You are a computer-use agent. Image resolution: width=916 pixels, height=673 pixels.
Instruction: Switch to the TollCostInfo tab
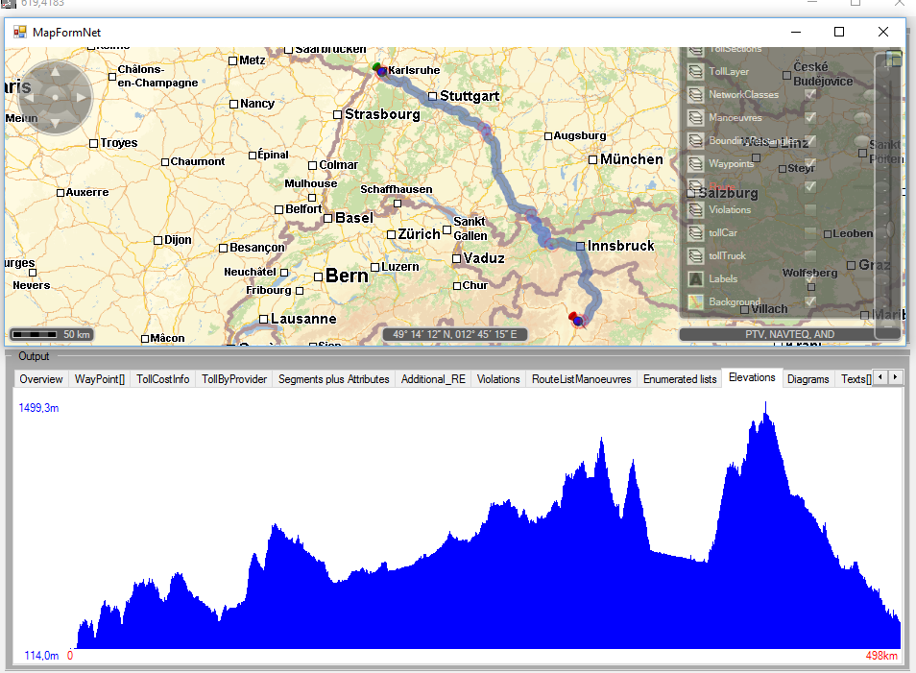click(x=162, y=379)
